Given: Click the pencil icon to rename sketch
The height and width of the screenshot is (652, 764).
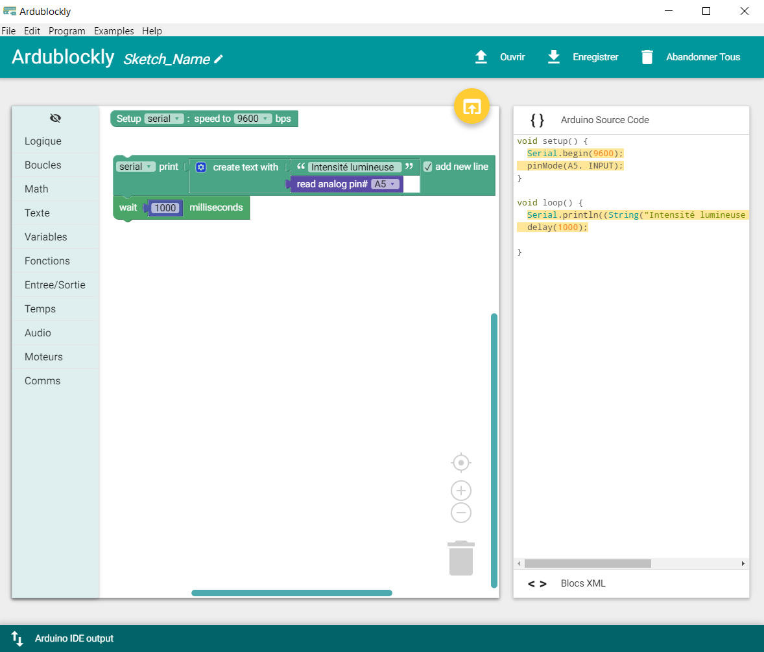Looking at the screenshot, I should [x=219, y=59].
